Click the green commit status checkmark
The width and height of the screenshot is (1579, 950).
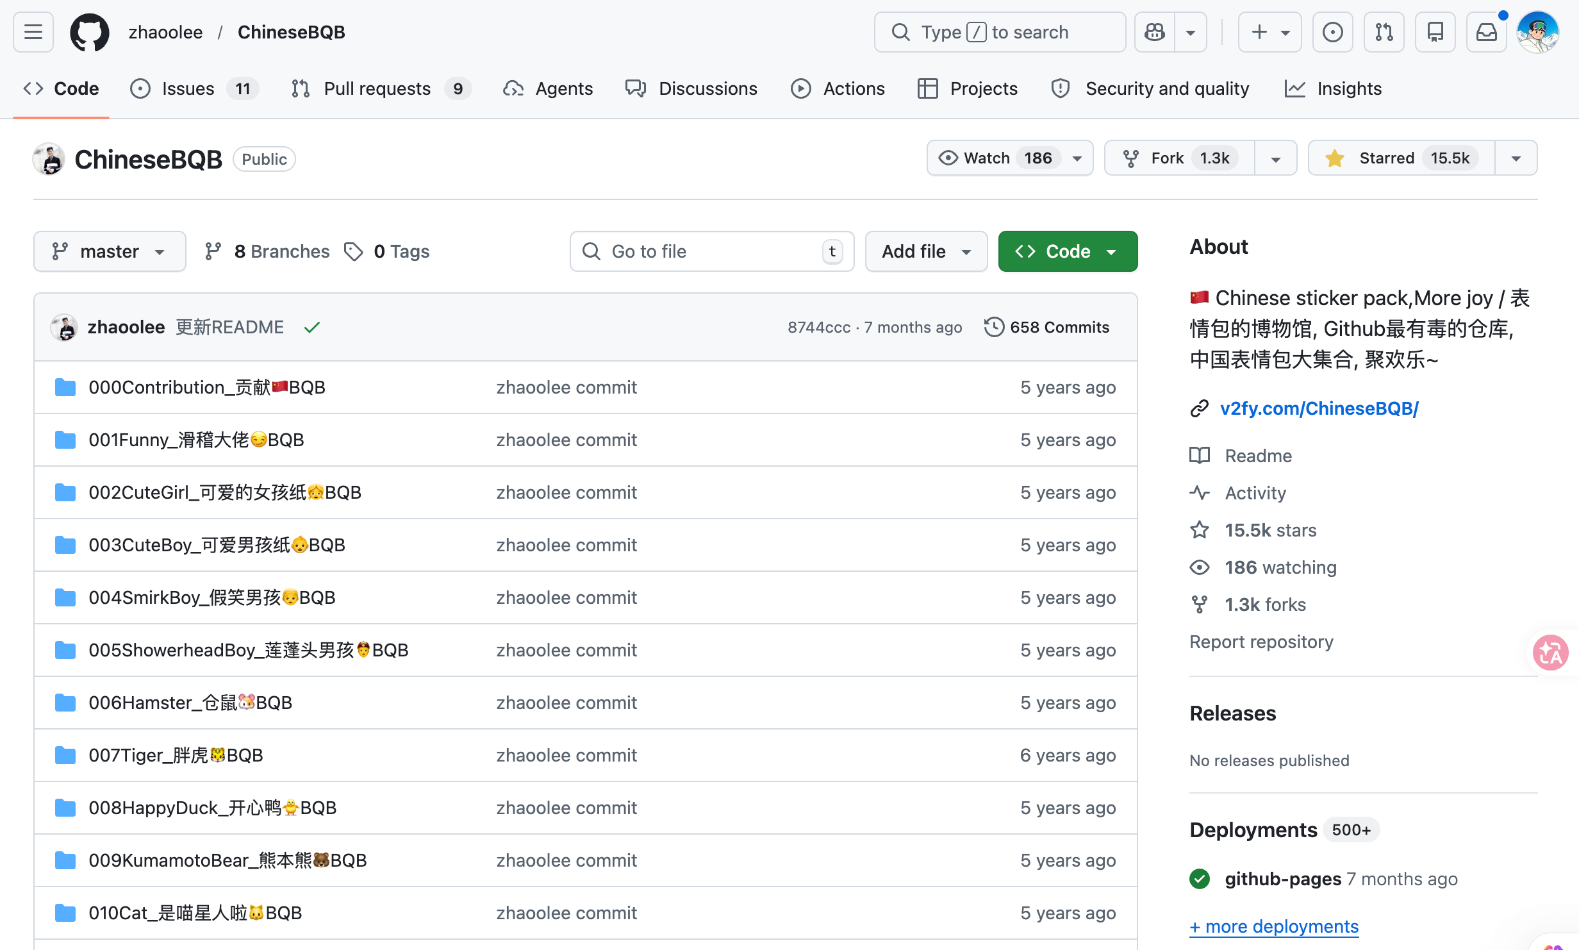312,328
